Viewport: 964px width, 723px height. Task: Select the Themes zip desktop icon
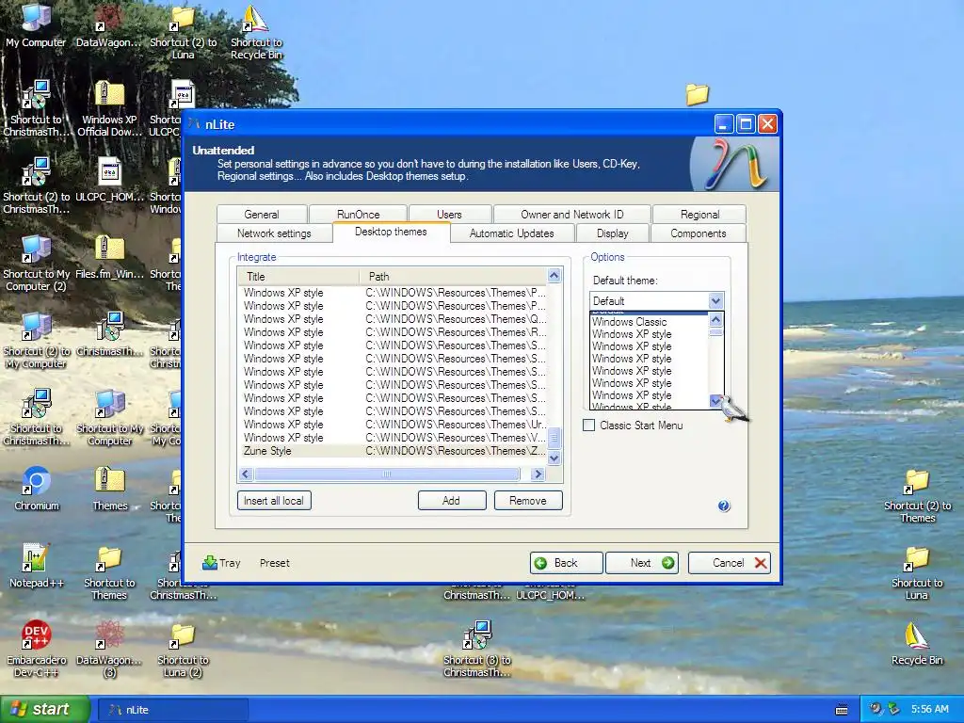tap(110, 489)
